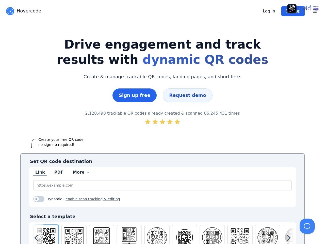Select the thick rounded frame QR template
The height and width of the screenshot is (244, 325).
click(x=102, y=235)
